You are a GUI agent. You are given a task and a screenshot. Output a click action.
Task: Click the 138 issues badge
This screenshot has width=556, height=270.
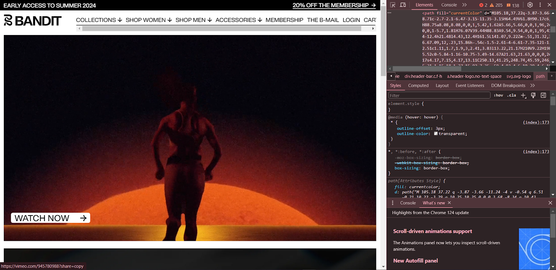click(x=513, y=5)
